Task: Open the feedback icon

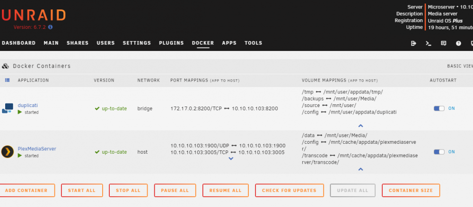Action: pyautogui.click(x=444, y=43)
